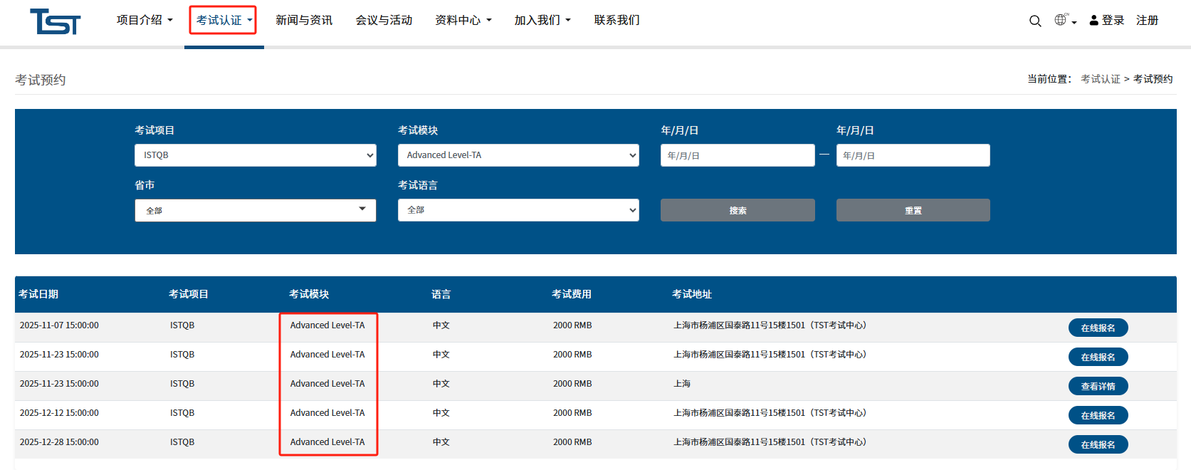Expand the 省市 dropdown
This screenshot has width=1191, height=470.
(x=255, y=210)
